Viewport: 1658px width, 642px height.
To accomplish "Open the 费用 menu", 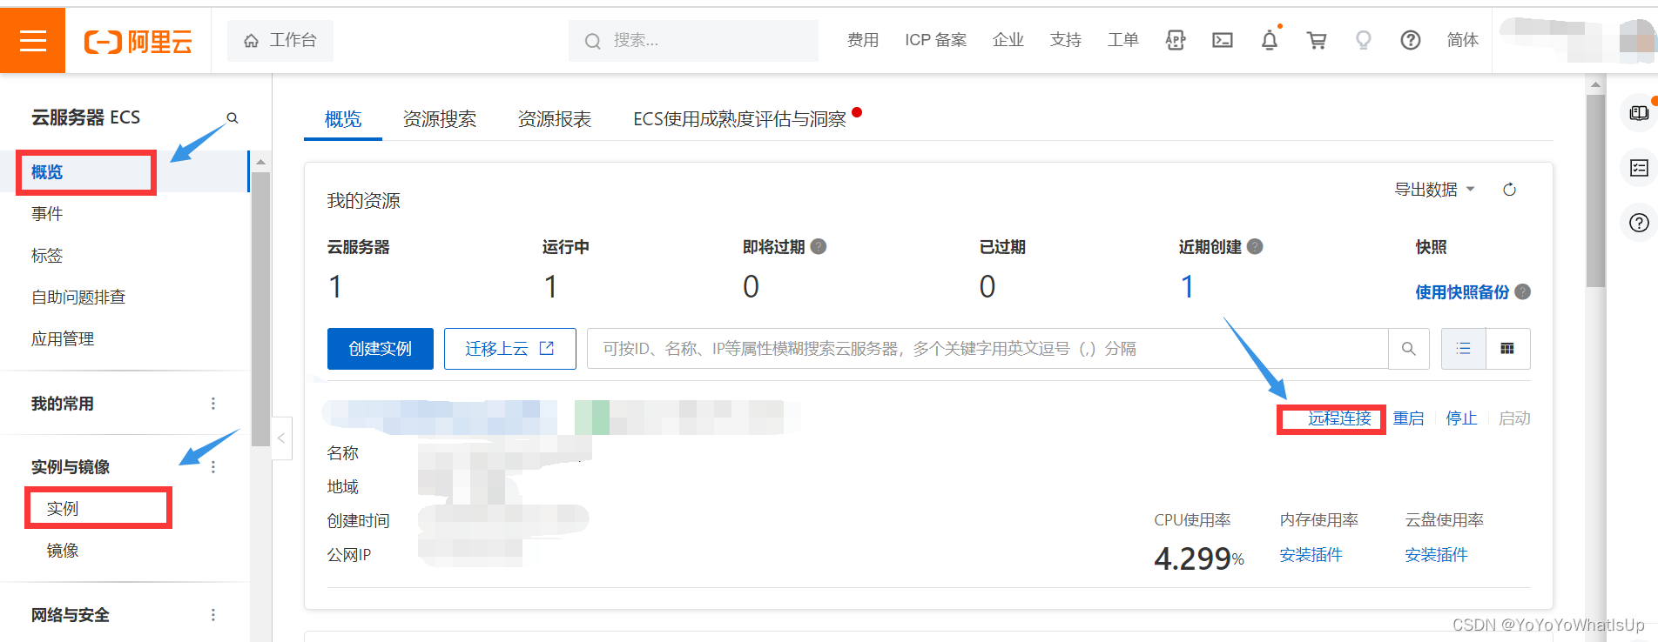I will [863, 40].
